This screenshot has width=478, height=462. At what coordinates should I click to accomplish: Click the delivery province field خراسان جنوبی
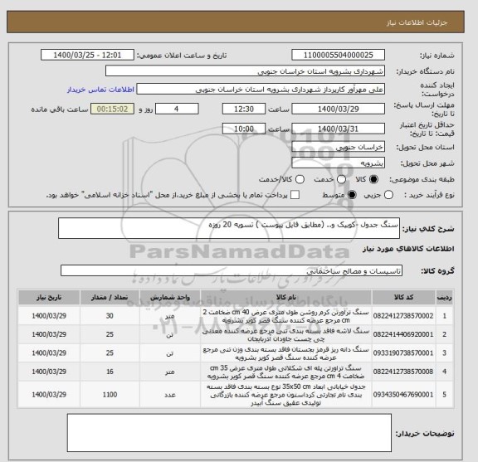coord(338,147)
